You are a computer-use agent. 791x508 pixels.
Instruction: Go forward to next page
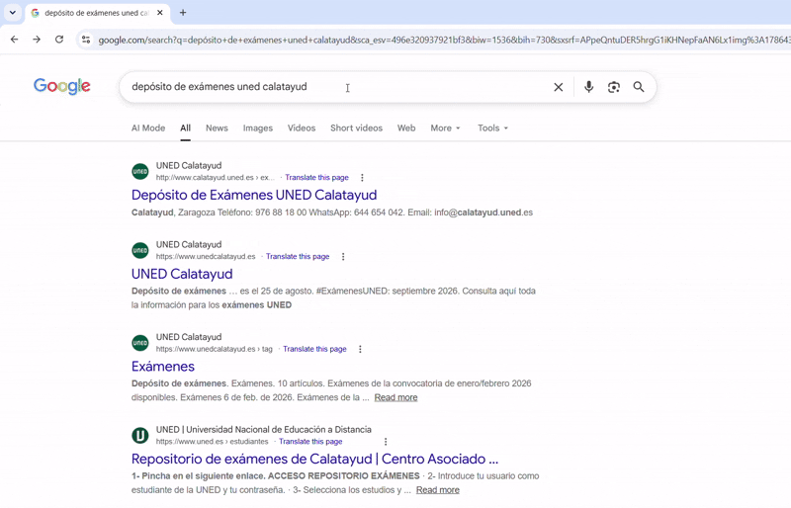(37, 40)
